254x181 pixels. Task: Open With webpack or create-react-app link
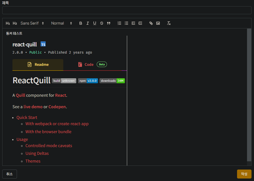click(x=57, y=124)
